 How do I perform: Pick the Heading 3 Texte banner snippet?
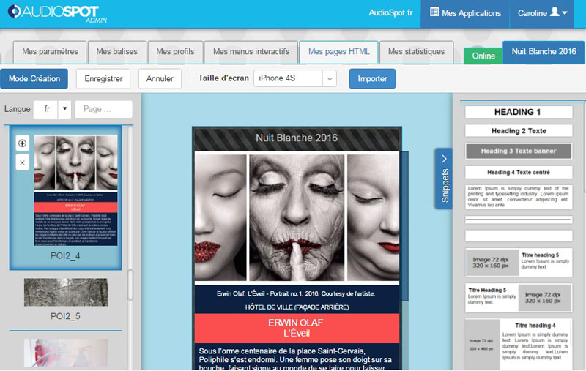519,151
